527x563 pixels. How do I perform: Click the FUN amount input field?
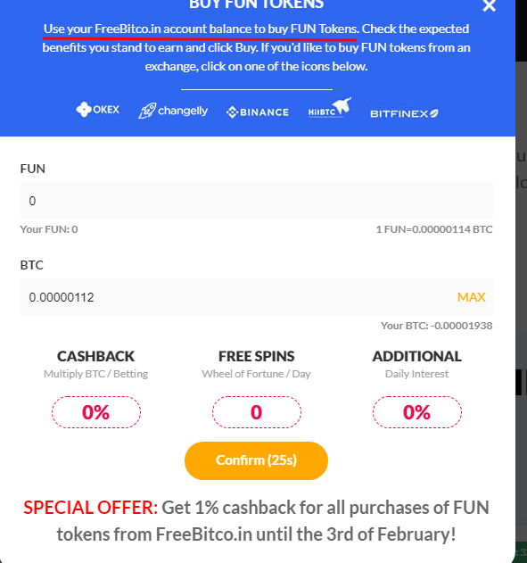tap(257, 201)
